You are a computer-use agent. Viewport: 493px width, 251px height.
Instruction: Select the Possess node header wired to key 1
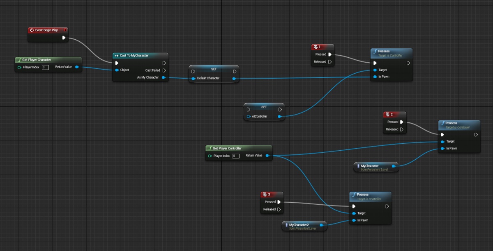[x=391, y=53]
